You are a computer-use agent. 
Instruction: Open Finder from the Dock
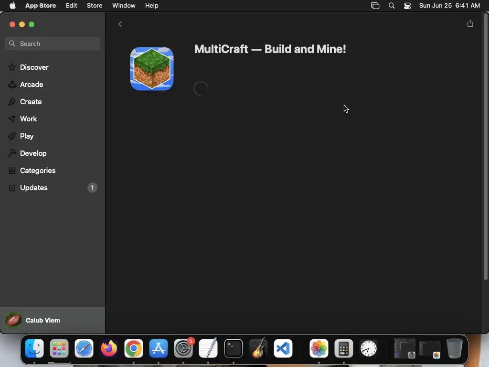(x=34, y=348)
